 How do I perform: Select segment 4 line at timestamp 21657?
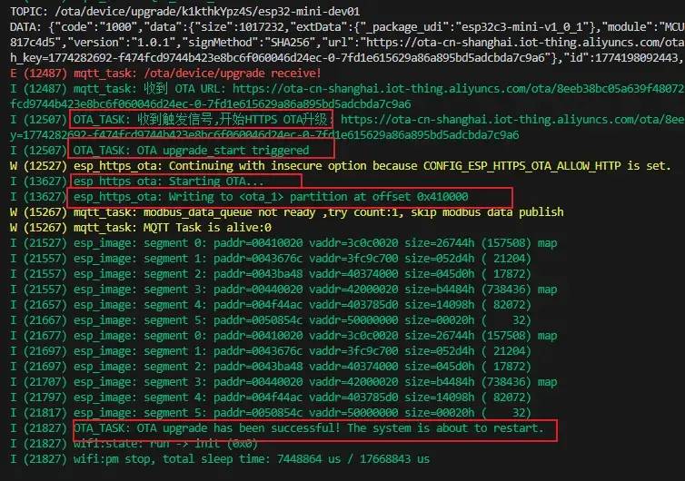300,305
